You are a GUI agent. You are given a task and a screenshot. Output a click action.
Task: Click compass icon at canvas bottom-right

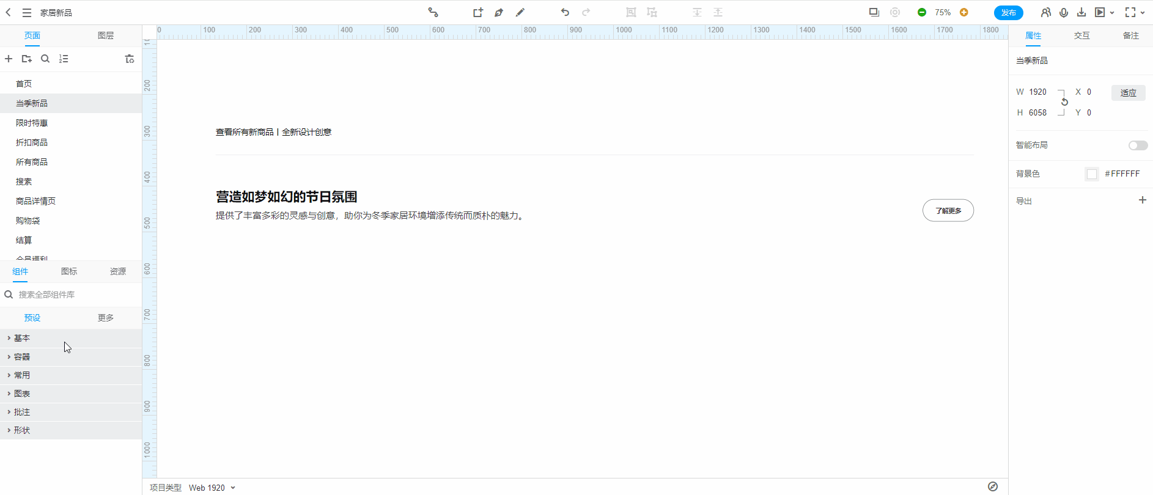coord(993,486)
